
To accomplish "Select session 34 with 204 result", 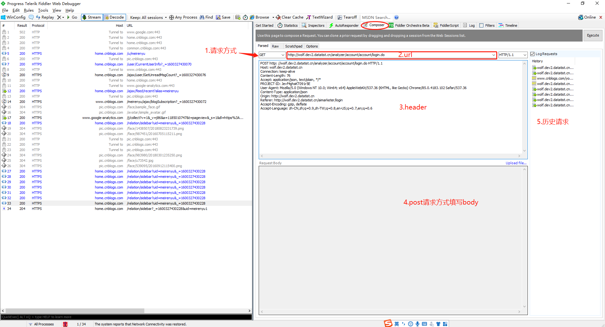I will [126, 209].
